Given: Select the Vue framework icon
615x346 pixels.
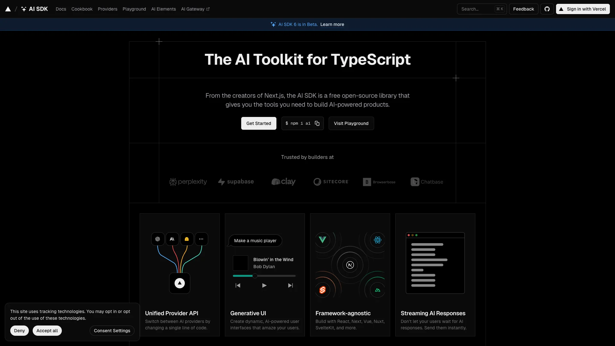Looking at the screenshot, I should coord(323,239).
